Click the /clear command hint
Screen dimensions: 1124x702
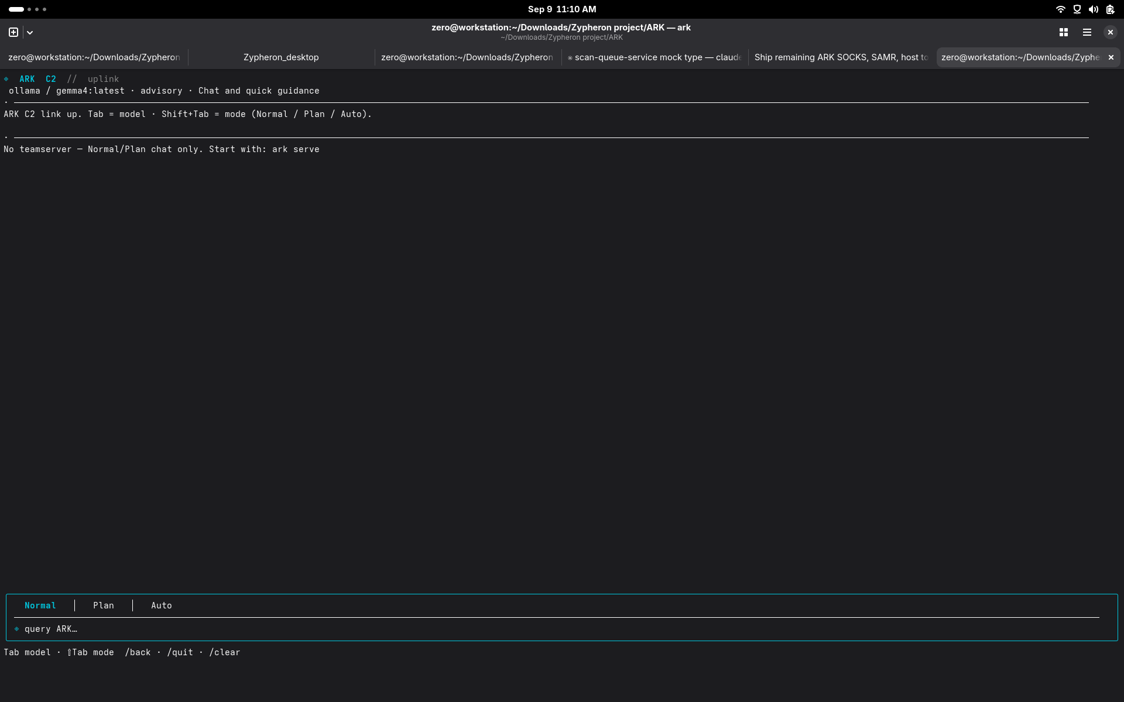point(225,652)
